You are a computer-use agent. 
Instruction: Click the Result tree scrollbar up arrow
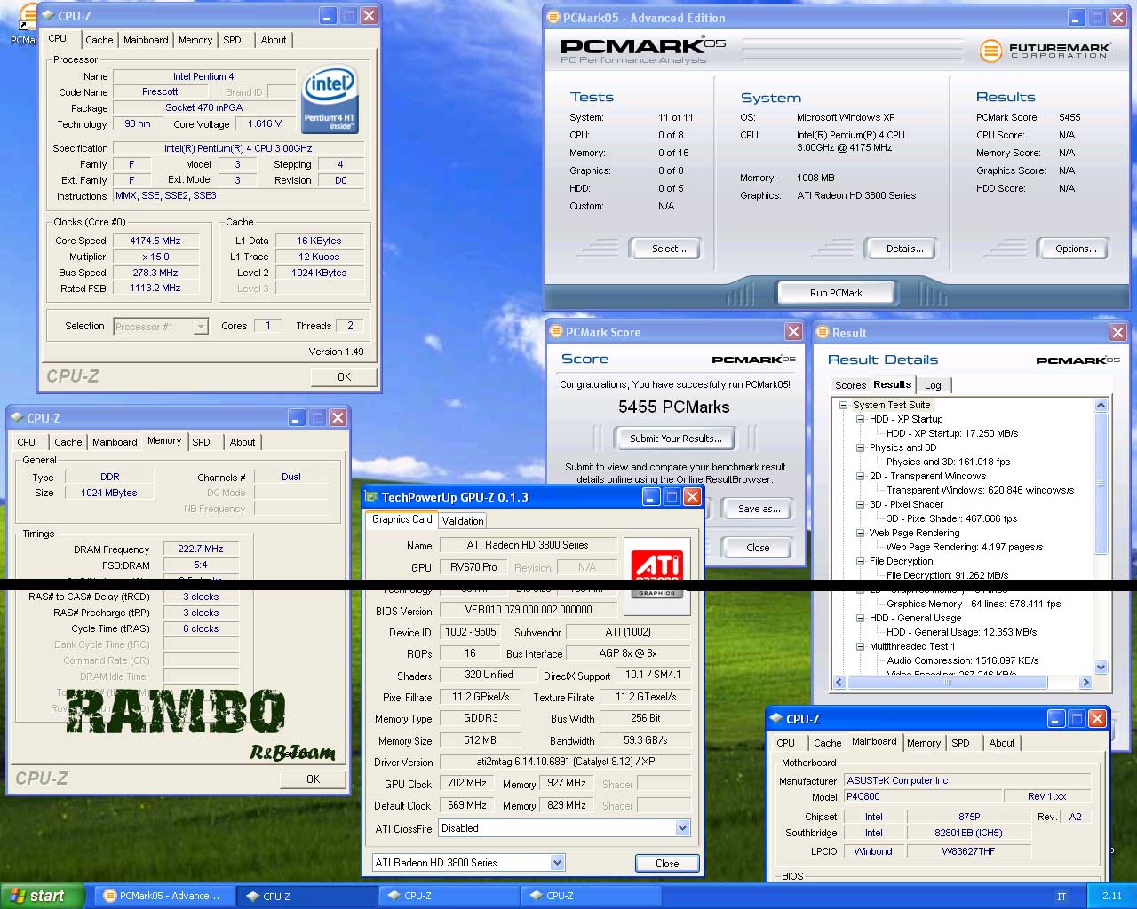[x=1101, y=406]
